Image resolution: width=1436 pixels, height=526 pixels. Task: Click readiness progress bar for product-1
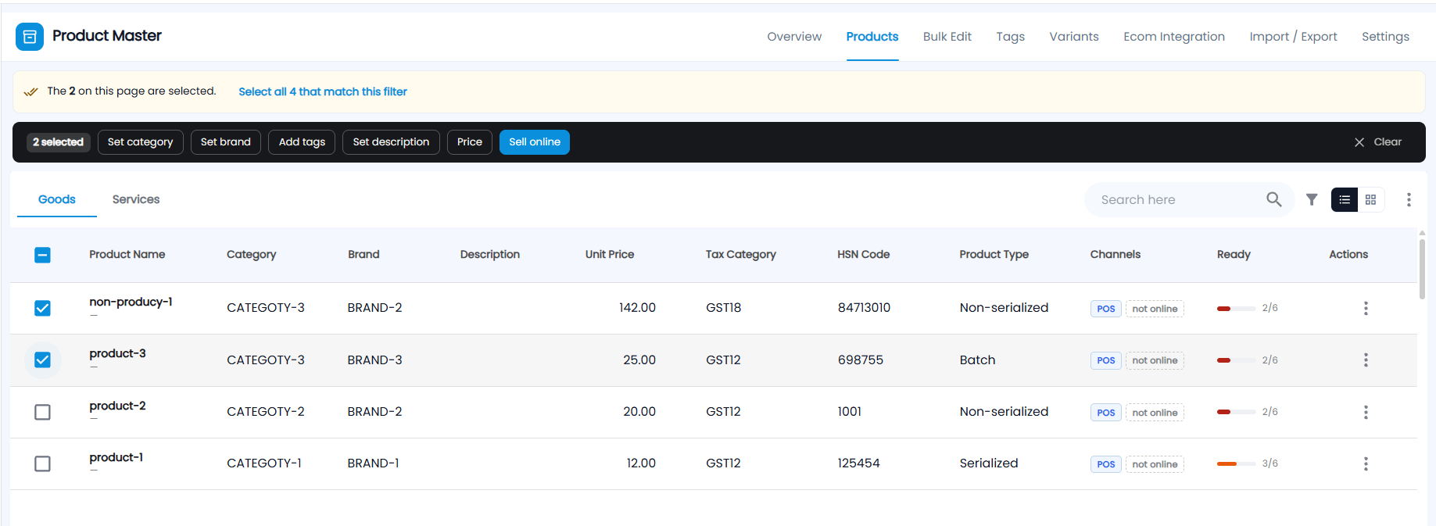(x=1236, y=464)
